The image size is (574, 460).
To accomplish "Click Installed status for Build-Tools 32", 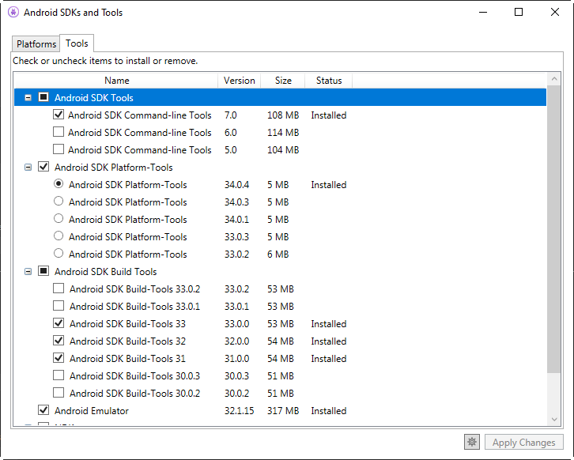I will [x=329, y=341].
